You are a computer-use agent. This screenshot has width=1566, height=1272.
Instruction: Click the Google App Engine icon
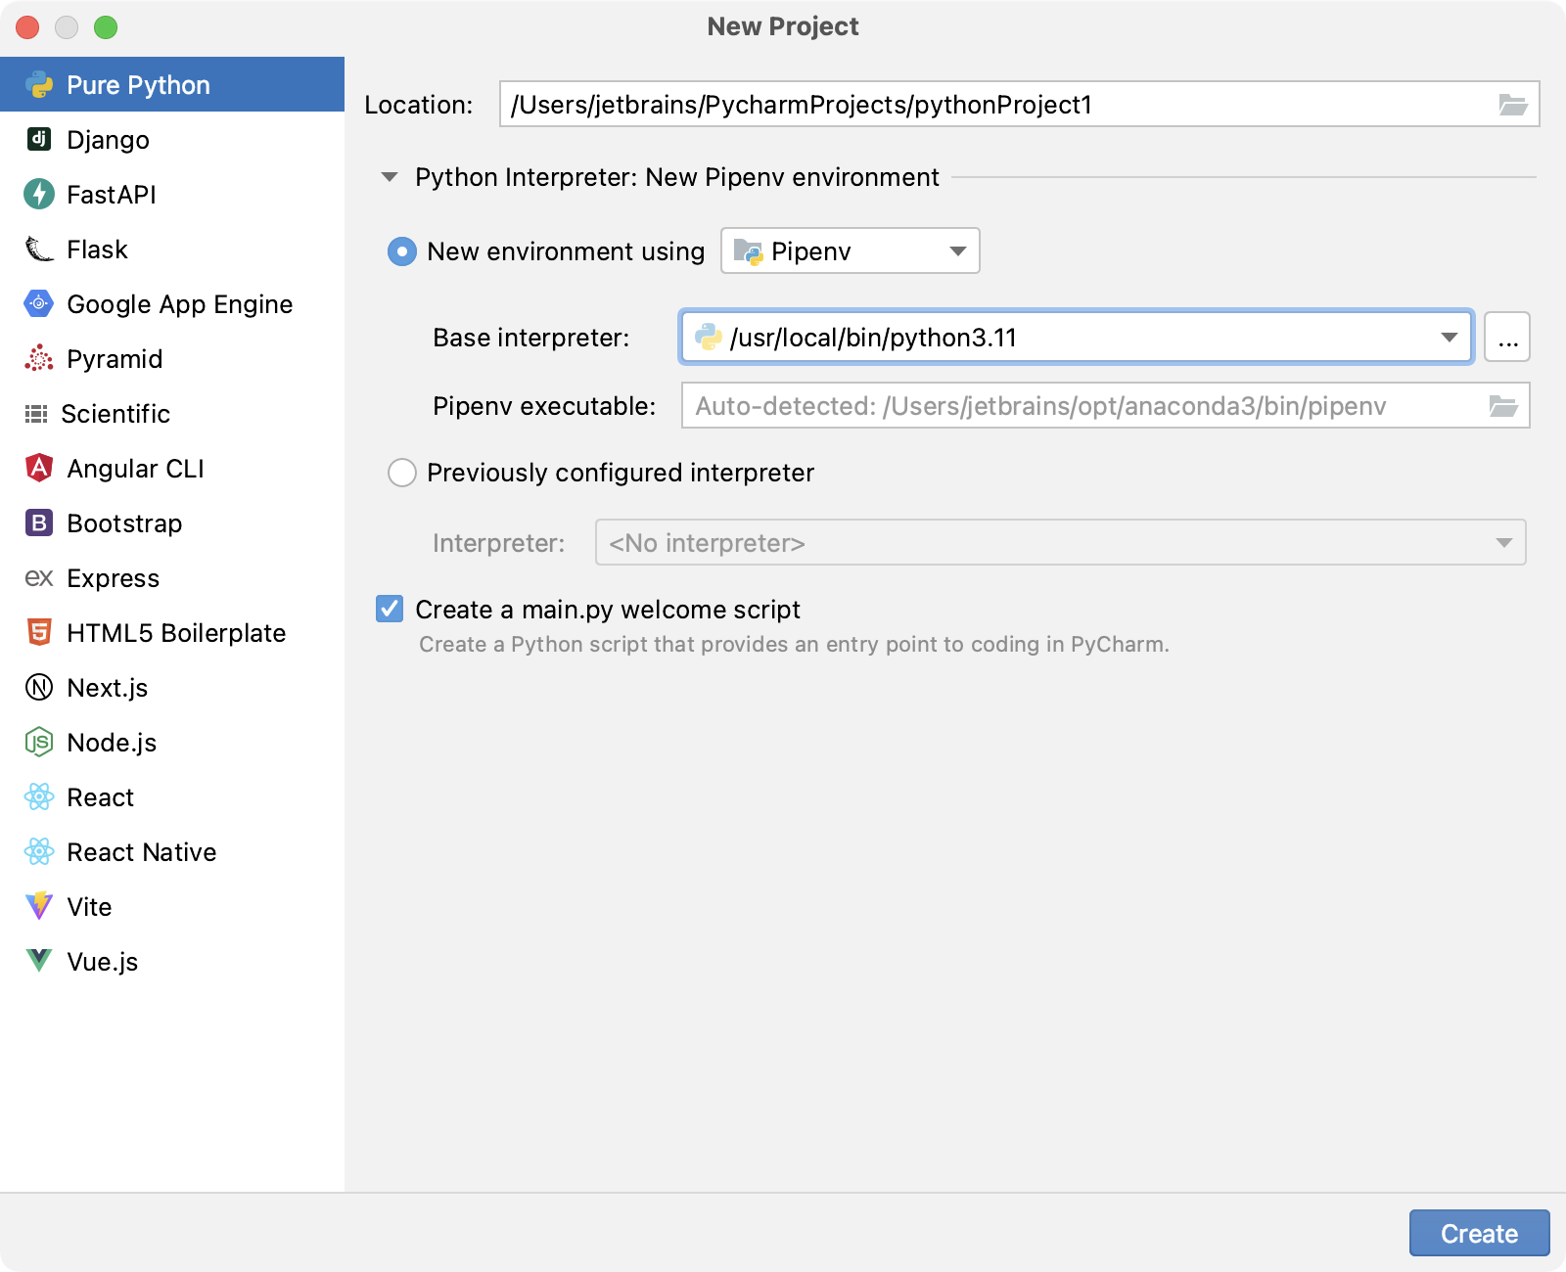(x=38, y=303)
